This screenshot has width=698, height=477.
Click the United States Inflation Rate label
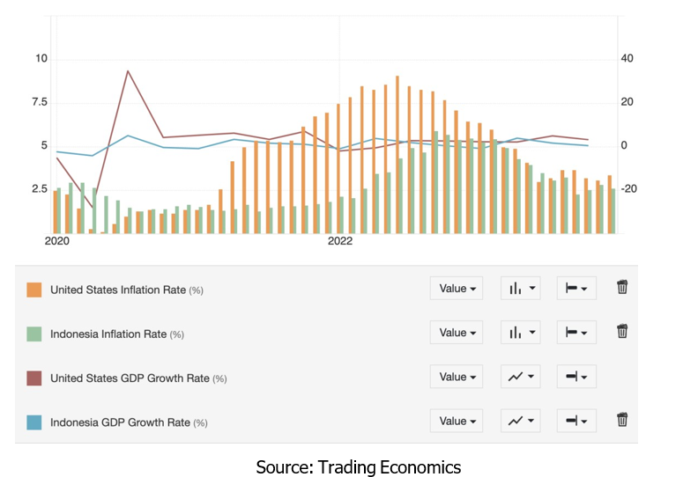pyautogui.click(x=118, y=290)
